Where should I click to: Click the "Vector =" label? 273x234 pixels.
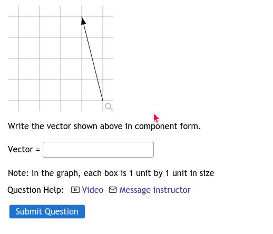click(x=24, y=149)
